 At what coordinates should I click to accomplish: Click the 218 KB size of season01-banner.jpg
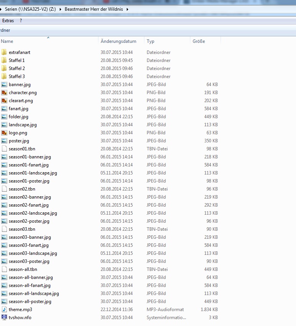[211, 157]
